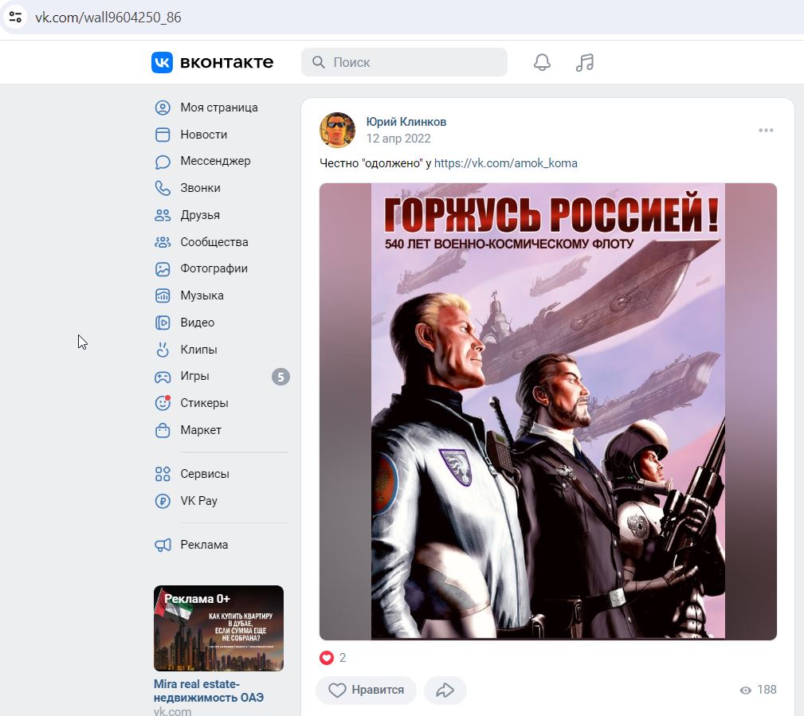Screen dimensions: 804x716
Task: Click the Поиск search field
Action: click(x=404, y=63)
